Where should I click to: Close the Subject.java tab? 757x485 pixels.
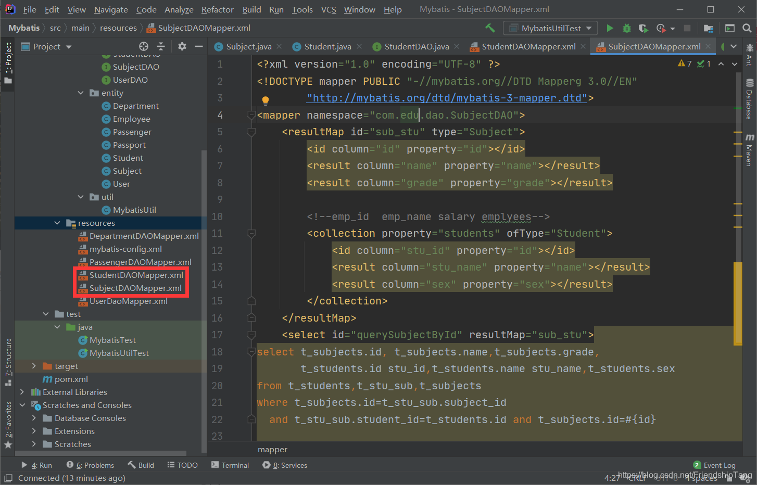[x=279, y=46]
